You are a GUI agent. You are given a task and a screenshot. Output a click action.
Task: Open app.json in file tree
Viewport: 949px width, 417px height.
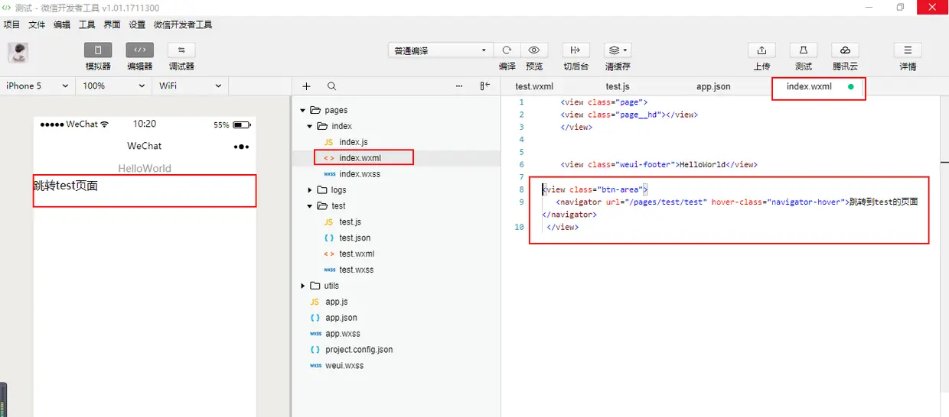341,318
